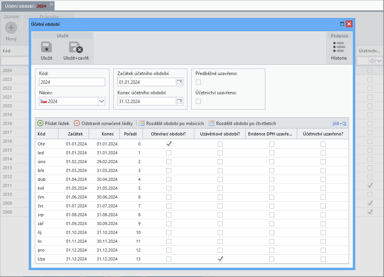This screenshot has width=384, height=277.
Task: Toggle the Účetnictví uzavřeno checkbox in header form
Action: 199,101
